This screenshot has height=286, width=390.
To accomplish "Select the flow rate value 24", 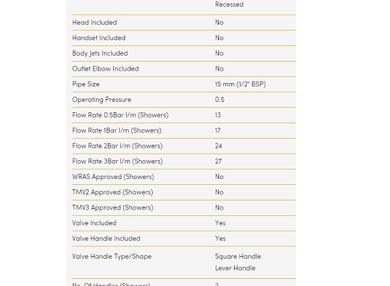I will pos(218,146).
